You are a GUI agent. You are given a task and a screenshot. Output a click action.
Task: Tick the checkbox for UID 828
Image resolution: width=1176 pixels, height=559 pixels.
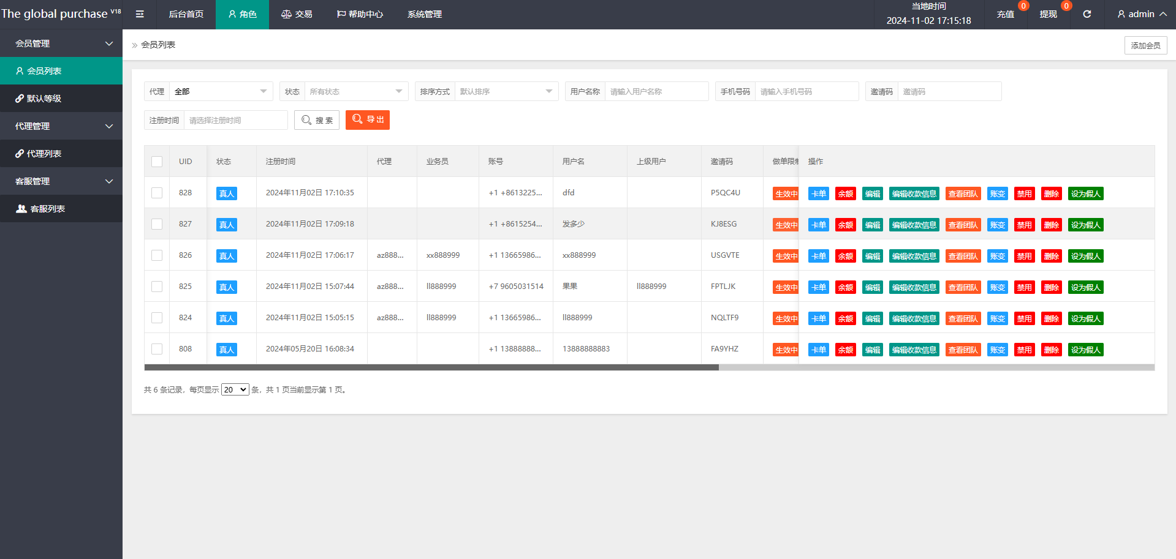click(157, 193)
